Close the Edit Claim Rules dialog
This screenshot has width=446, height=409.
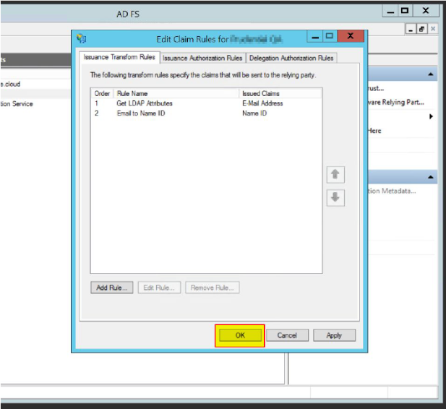351,36
